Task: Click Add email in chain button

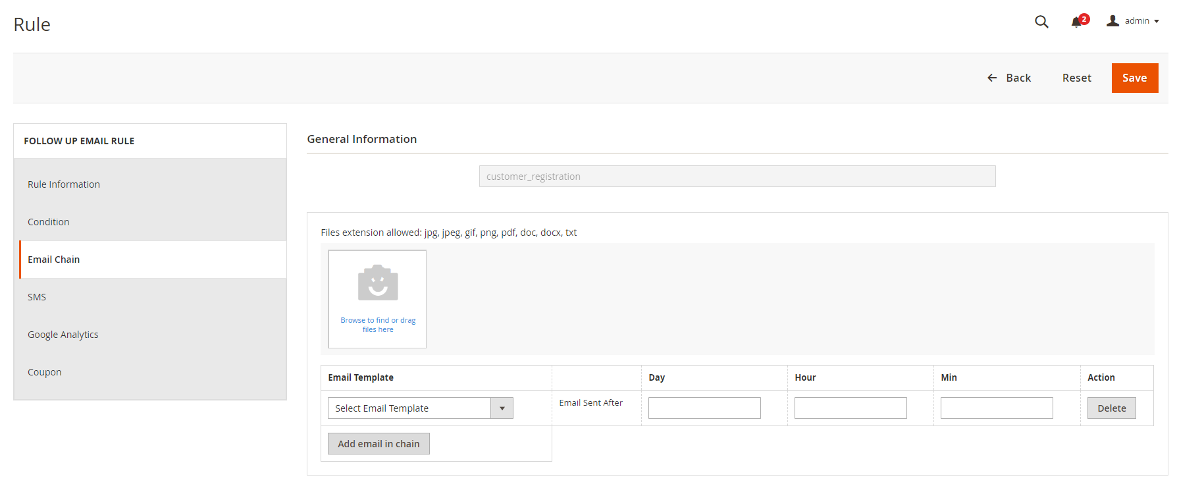Action: (379, 444)
